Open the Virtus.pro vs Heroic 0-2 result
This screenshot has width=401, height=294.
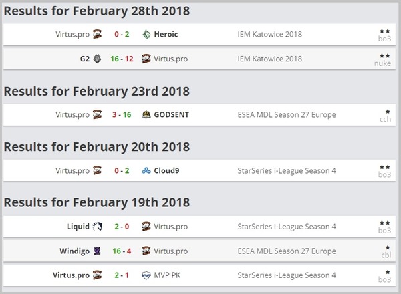click(x=122, y=34)
